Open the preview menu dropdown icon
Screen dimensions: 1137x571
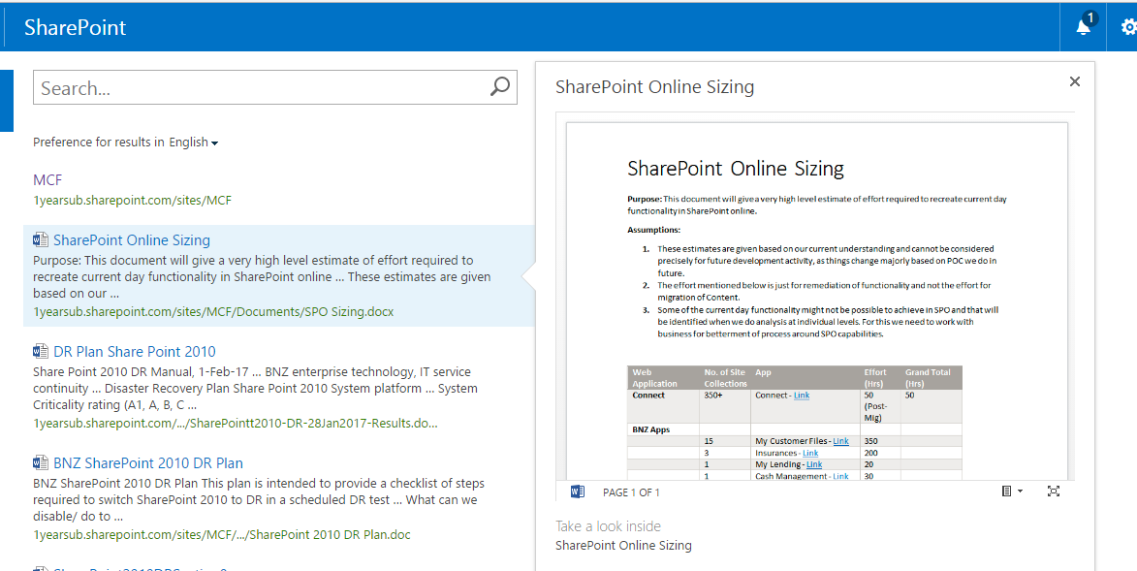click(x=1012, y=492)
